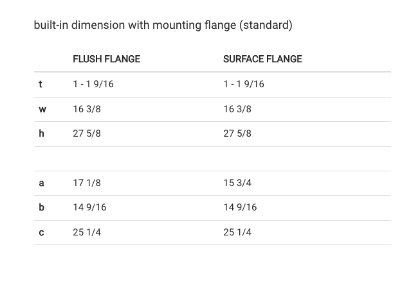Click row label t
Viewport: 420px width, 299px height.
tap(41, 84)
